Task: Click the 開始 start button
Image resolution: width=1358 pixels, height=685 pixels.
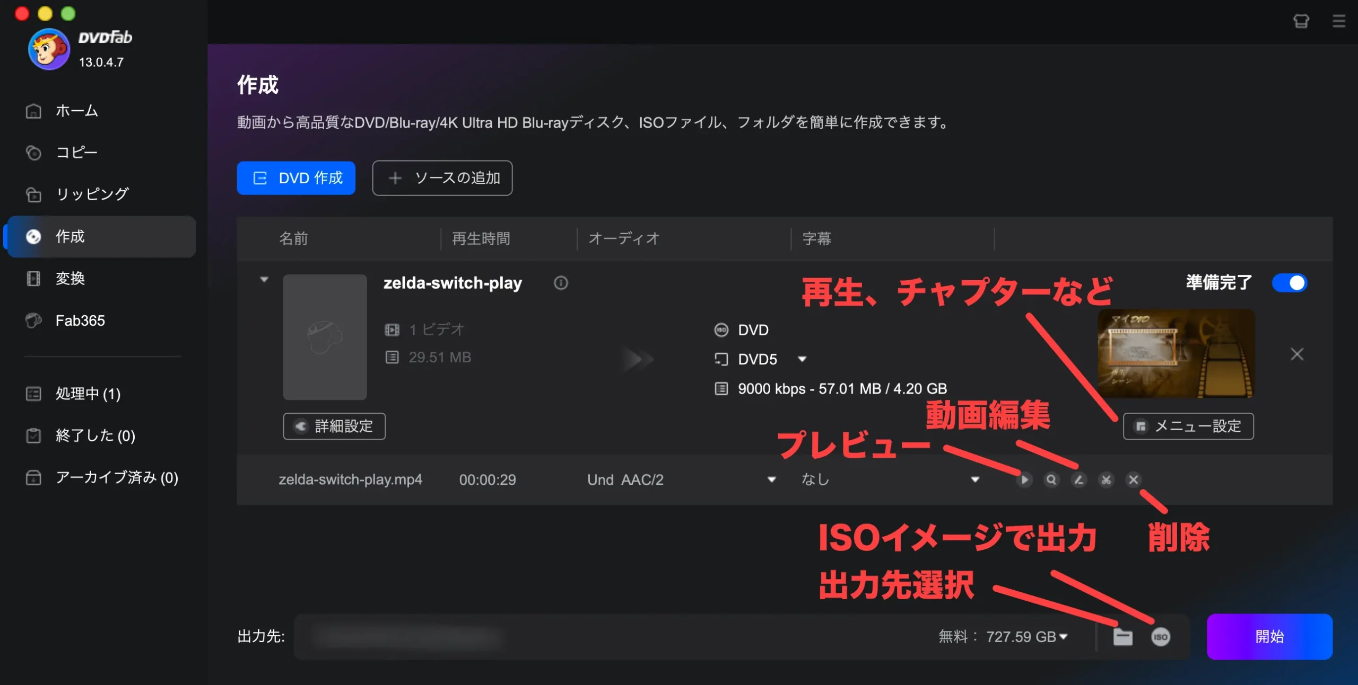Action: pos(1269,636)
